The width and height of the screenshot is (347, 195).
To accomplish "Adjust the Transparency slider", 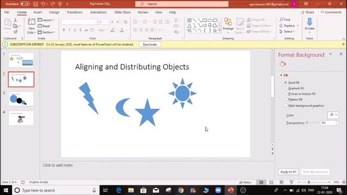I will tap(313, 123).
